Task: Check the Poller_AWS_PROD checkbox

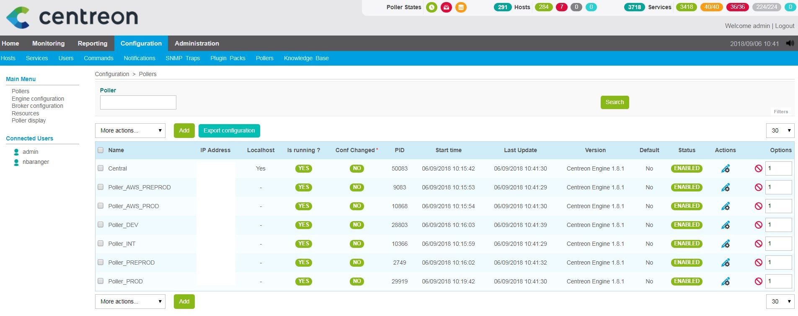Action: (x=101, y=206)
